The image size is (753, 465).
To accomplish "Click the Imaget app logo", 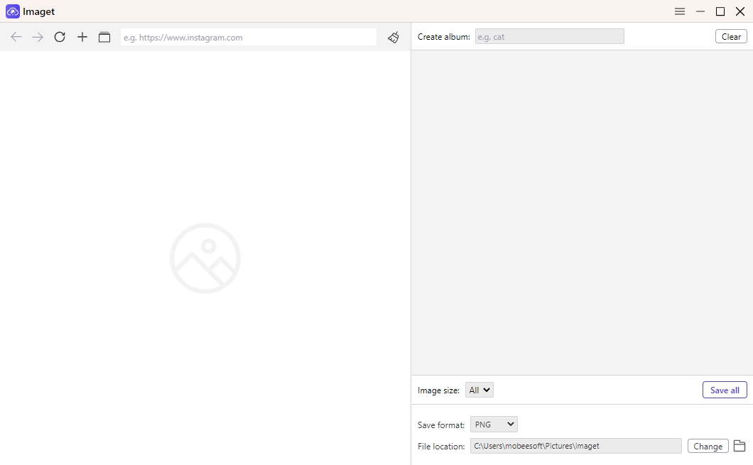I will click(13, 11).
